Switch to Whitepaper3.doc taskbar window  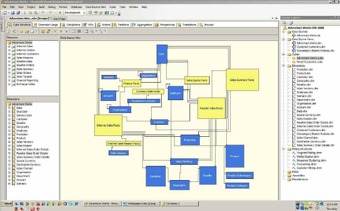pos(141,203)
